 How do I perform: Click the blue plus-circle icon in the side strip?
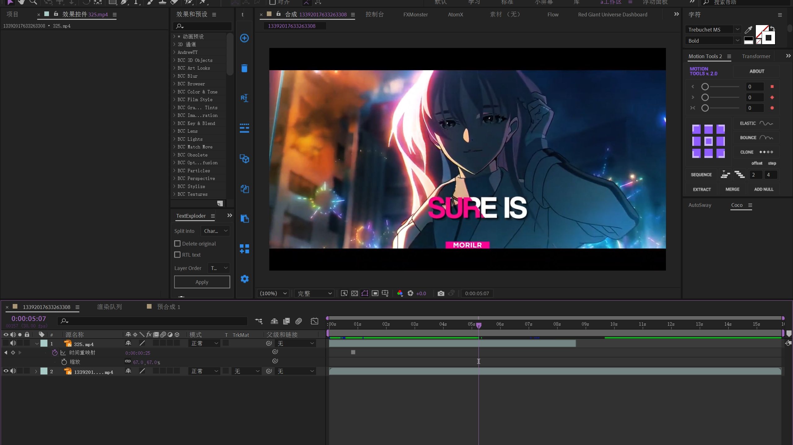coord(244,38)
